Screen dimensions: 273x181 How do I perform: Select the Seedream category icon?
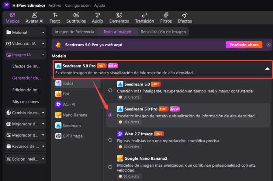[x=58, y=125]
